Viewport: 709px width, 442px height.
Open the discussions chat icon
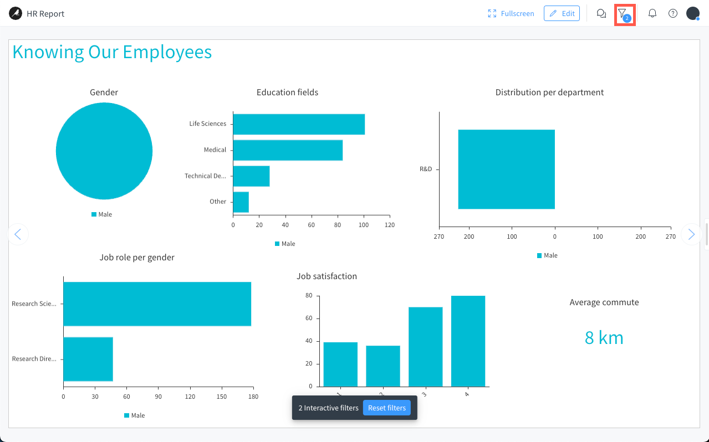coord(601,13)
